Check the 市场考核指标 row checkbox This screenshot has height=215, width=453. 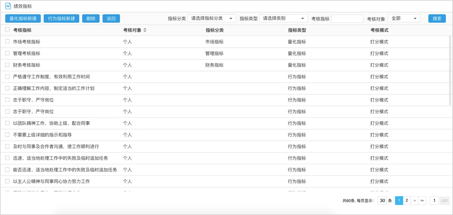click(7, 42)
